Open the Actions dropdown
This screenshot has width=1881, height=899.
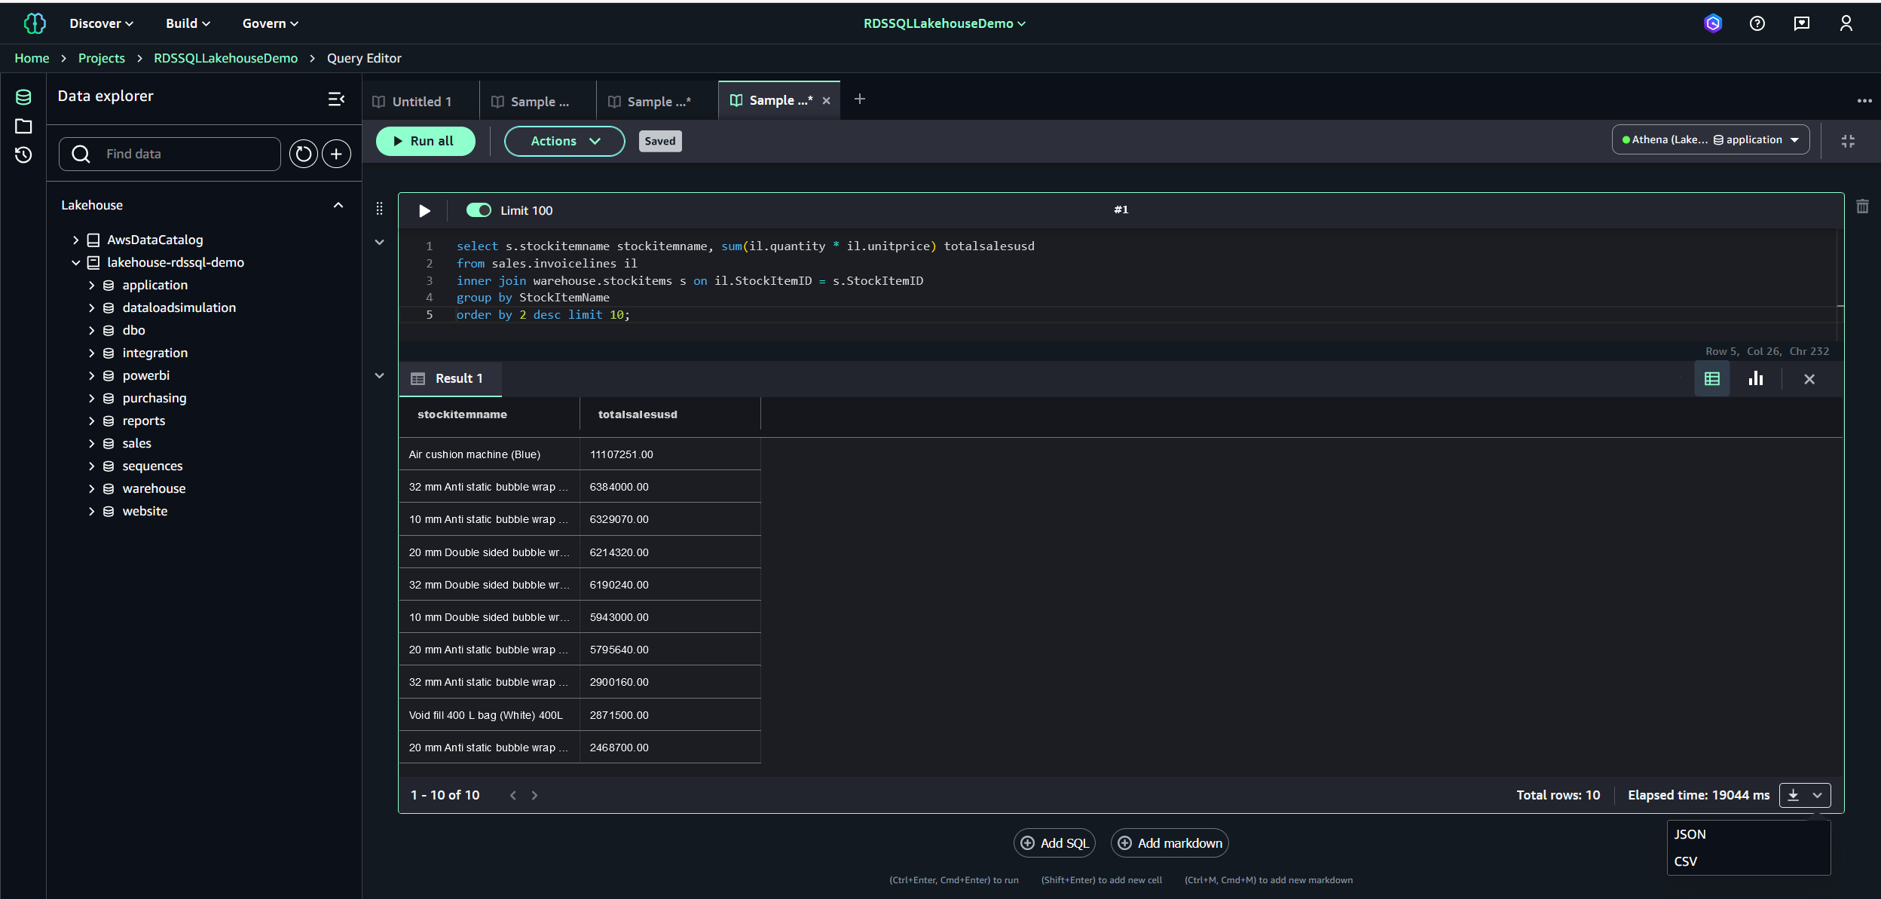coord(564,141)
